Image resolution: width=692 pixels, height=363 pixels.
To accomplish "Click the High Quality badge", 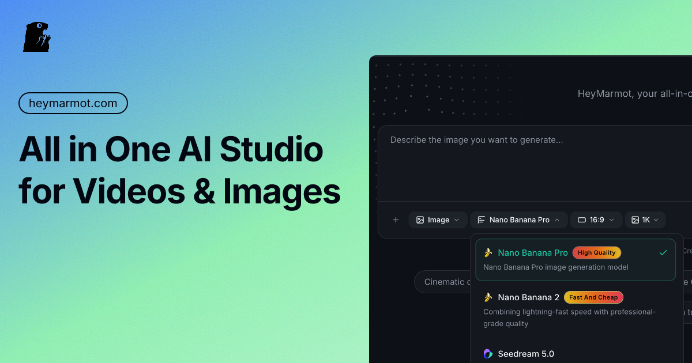I will 596,252.
